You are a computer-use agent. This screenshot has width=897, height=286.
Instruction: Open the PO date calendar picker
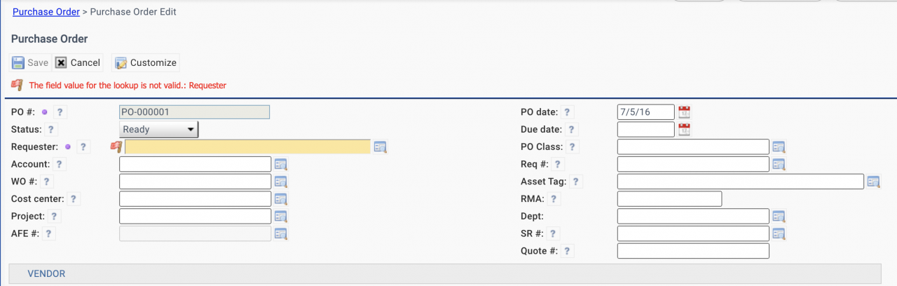coord(685,112)
